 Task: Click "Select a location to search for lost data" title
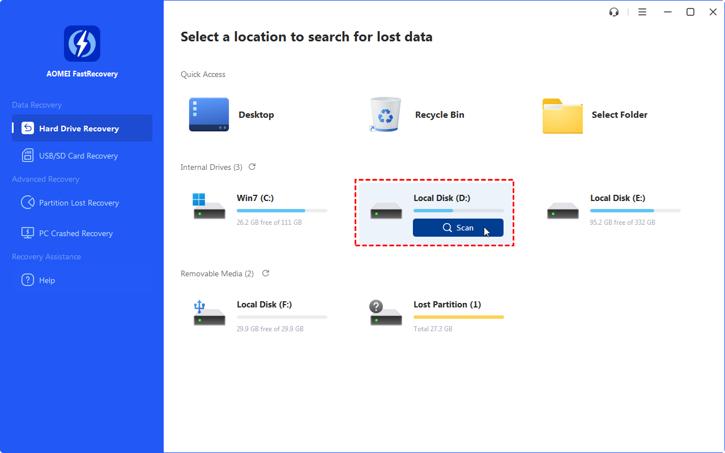coord(306,37)
